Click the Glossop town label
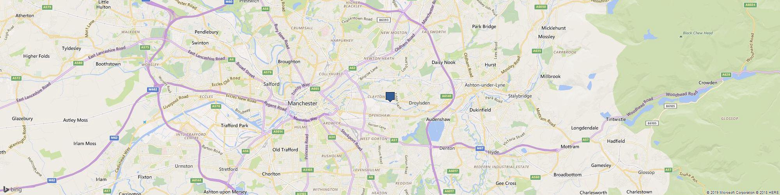Viewport: 780px width, 195px height. [x=646, y=172]
